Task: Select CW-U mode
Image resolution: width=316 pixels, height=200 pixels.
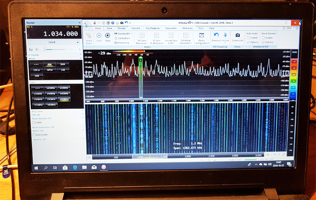Action: [36, 70]
